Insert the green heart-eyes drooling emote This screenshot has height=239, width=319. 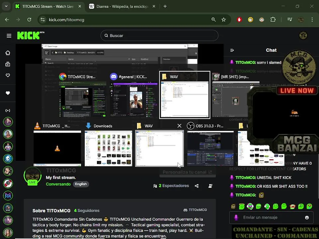pyautogui.click(x=309, y=206)
